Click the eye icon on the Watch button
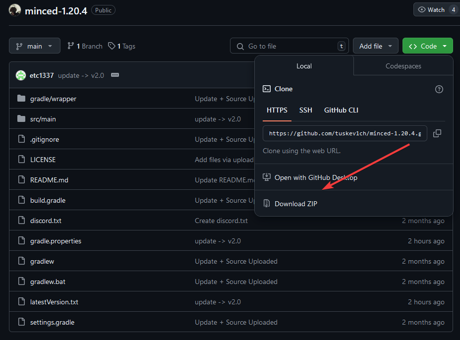This screenshot has width=460, height=340. [x=421, y=10]
